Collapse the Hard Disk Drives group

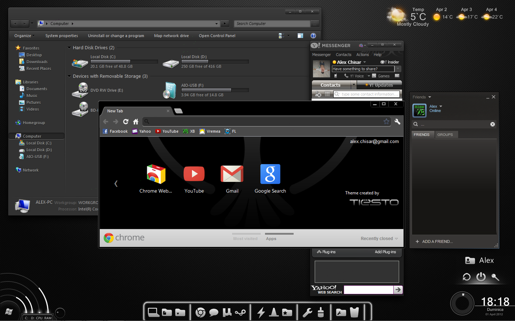click(x=69, y=48)
